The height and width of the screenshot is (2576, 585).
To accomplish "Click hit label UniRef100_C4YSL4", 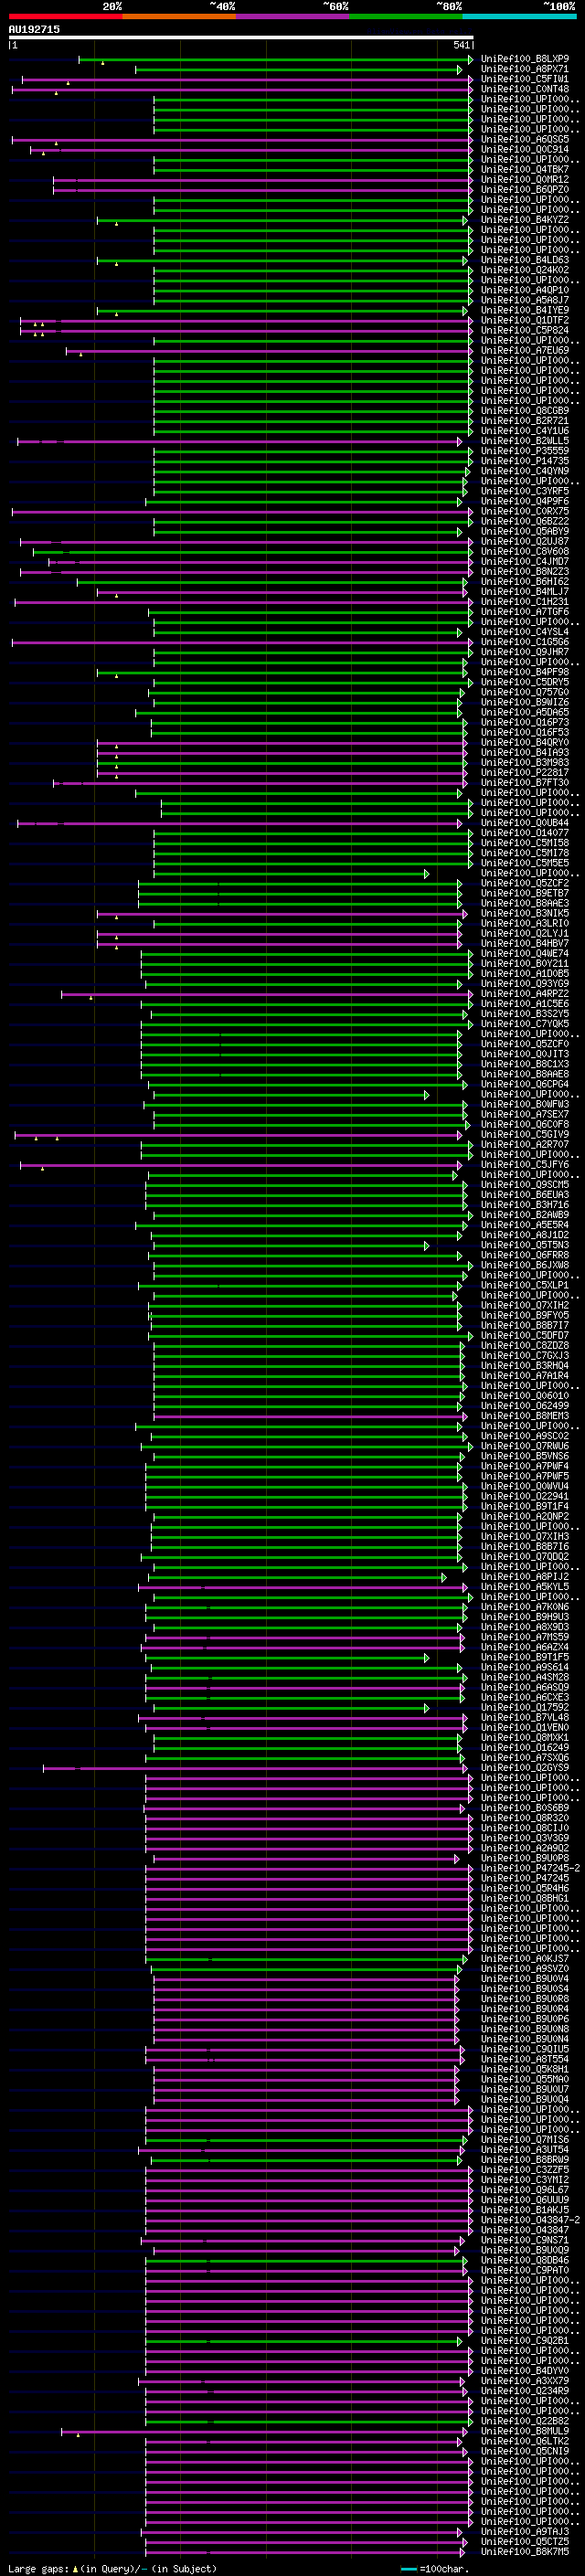I will (525, 632).
